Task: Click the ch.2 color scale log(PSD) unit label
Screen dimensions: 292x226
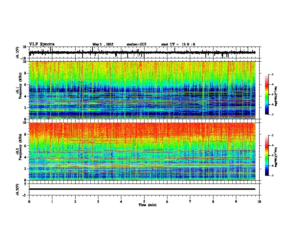Action: click(x=276, y=157)
